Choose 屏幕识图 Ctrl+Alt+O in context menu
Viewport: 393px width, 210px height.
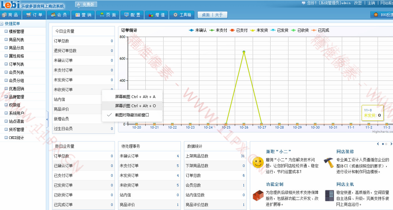(x=132, y=106)
